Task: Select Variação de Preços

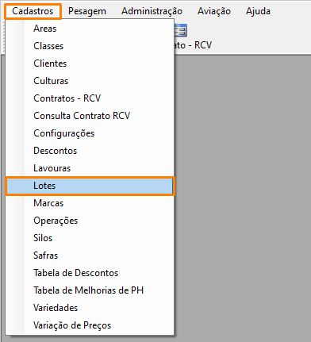Action: pos(90,325)
